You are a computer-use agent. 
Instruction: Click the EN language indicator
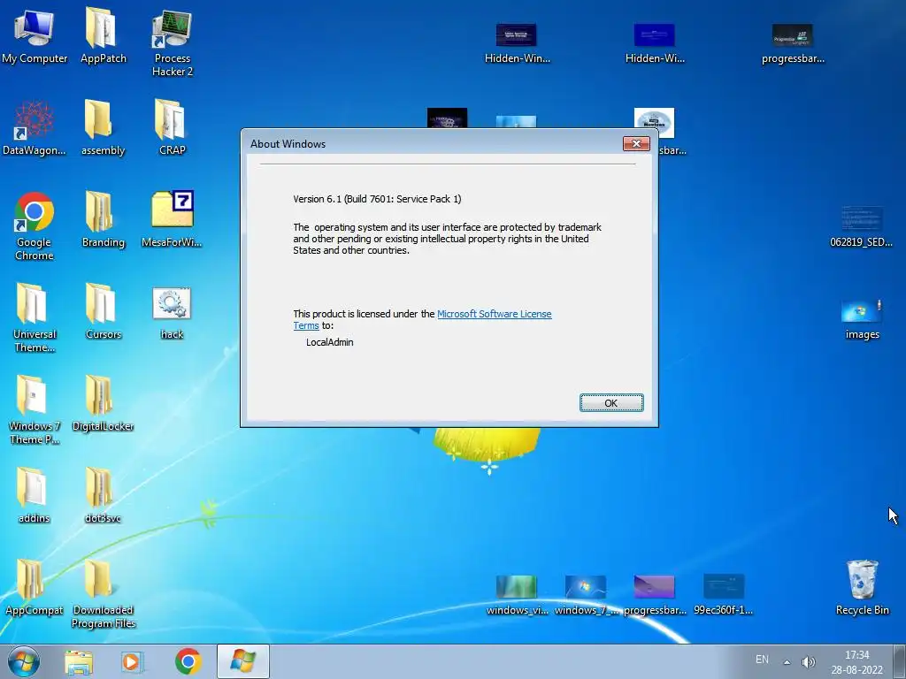(x=762, y=660)
